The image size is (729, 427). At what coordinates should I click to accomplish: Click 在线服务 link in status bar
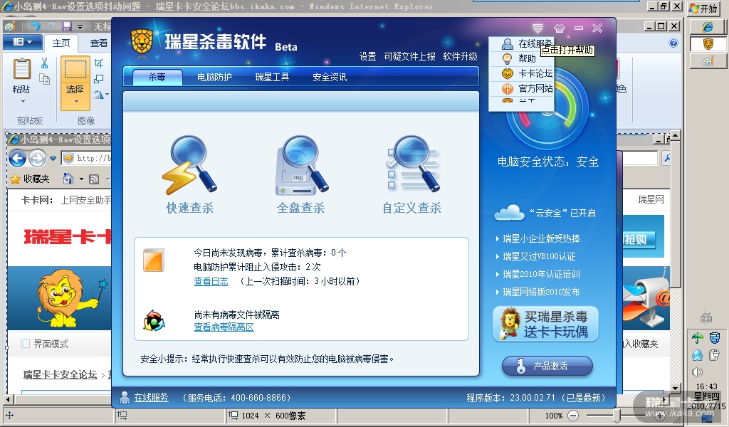click(x=151, y=398)
